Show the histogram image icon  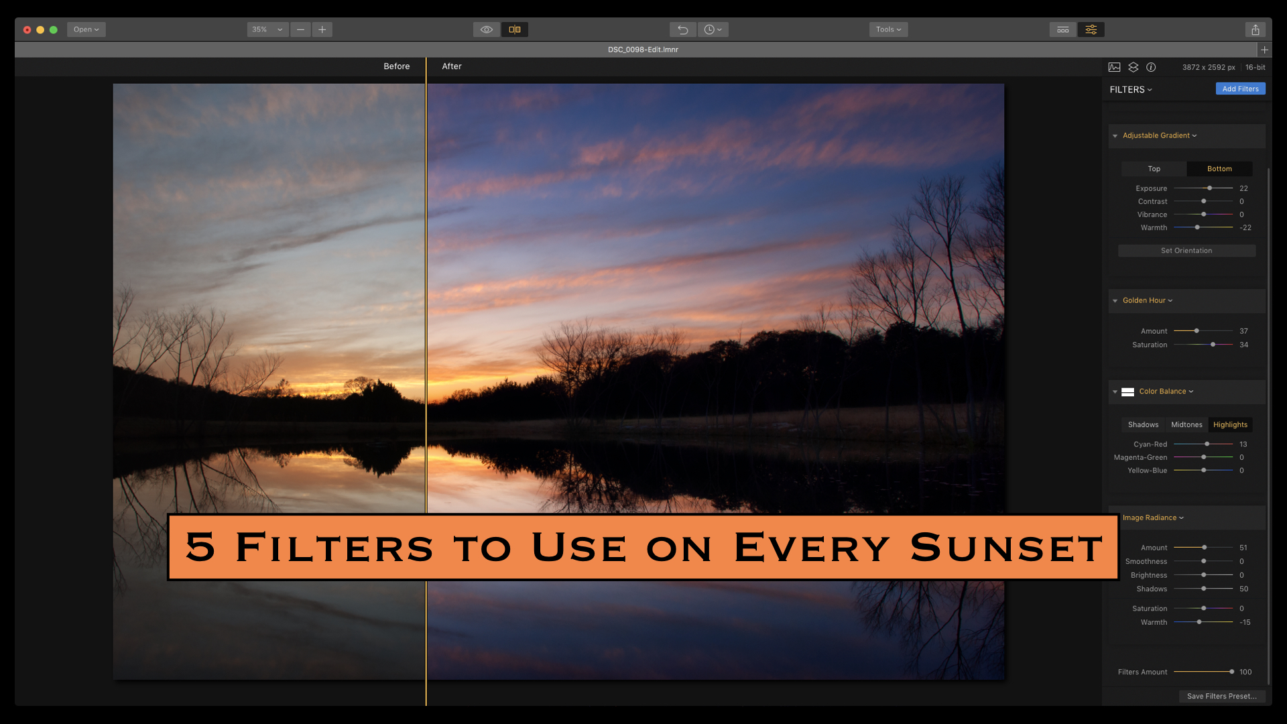[x=1115, y=67]
